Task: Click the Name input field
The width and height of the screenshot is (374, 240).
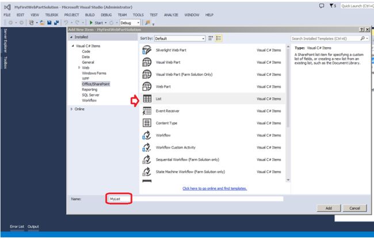Action: [x=196, y=199]
